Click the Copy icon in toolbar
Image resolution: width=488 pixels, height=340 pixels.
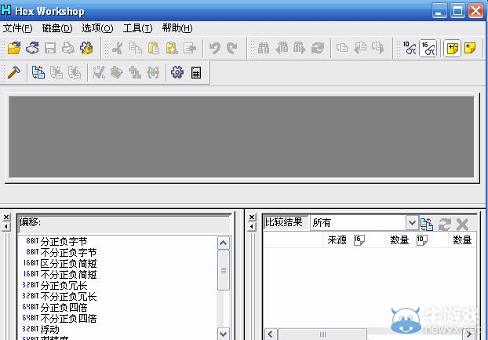point(136,48)
